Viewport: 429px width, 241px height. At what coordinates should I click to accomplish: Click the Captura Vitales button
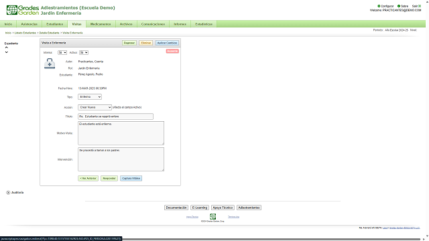[131, 179]
